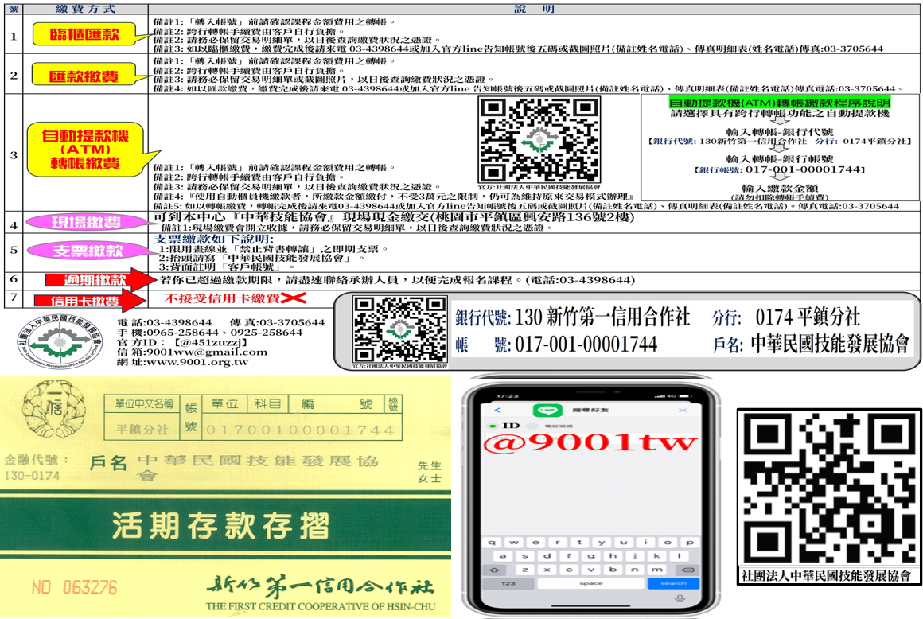Click the 金融代號 130-0174 on the passbook
Viewport: 923px width, 619px height.
tap(35, 468)
